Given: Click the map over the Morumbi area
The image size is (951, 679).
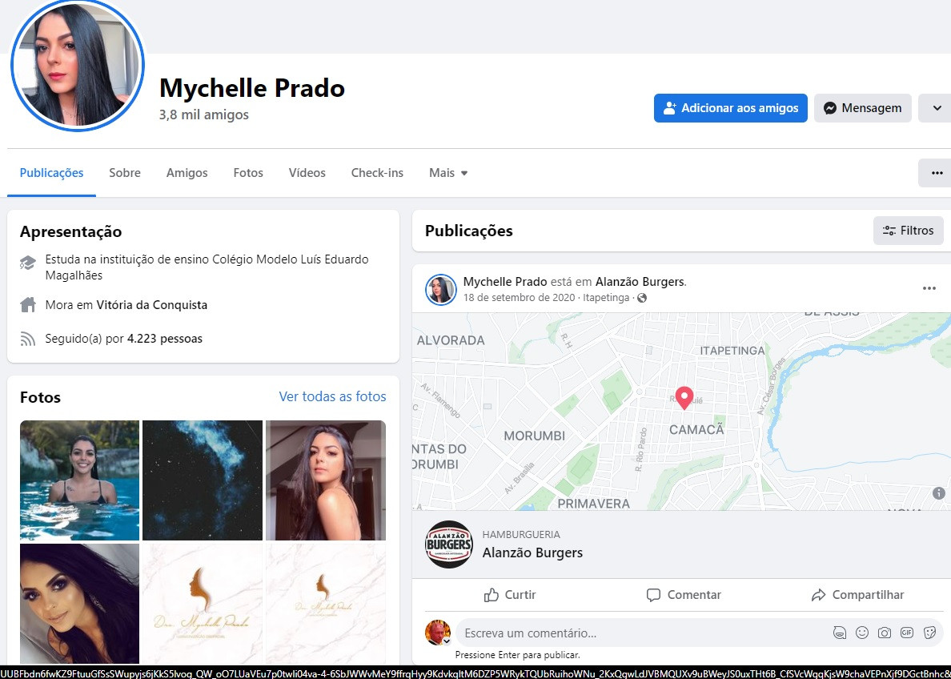Looking at the screenshot, I should (534, 436).
